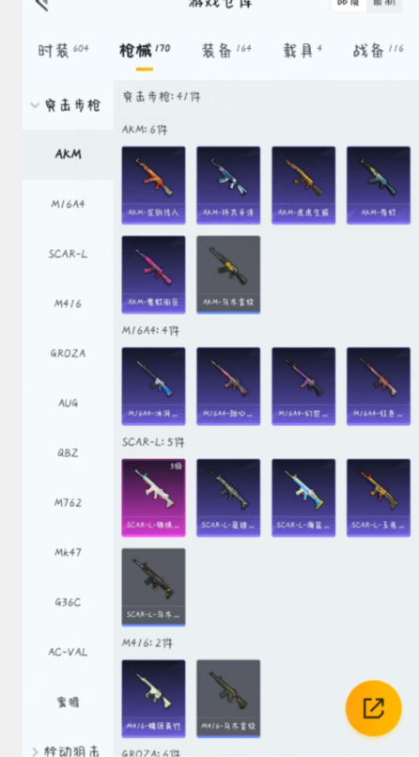419x757 pixels.
Task: Open the grey M416-乌木金纹 skin
Action: click(228, 699)
